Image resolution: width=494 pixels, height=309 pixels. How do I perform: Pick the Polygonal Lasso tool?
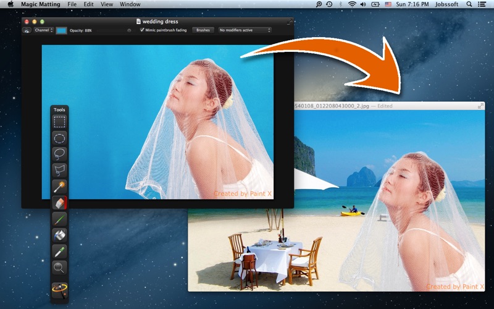[59, 170]
